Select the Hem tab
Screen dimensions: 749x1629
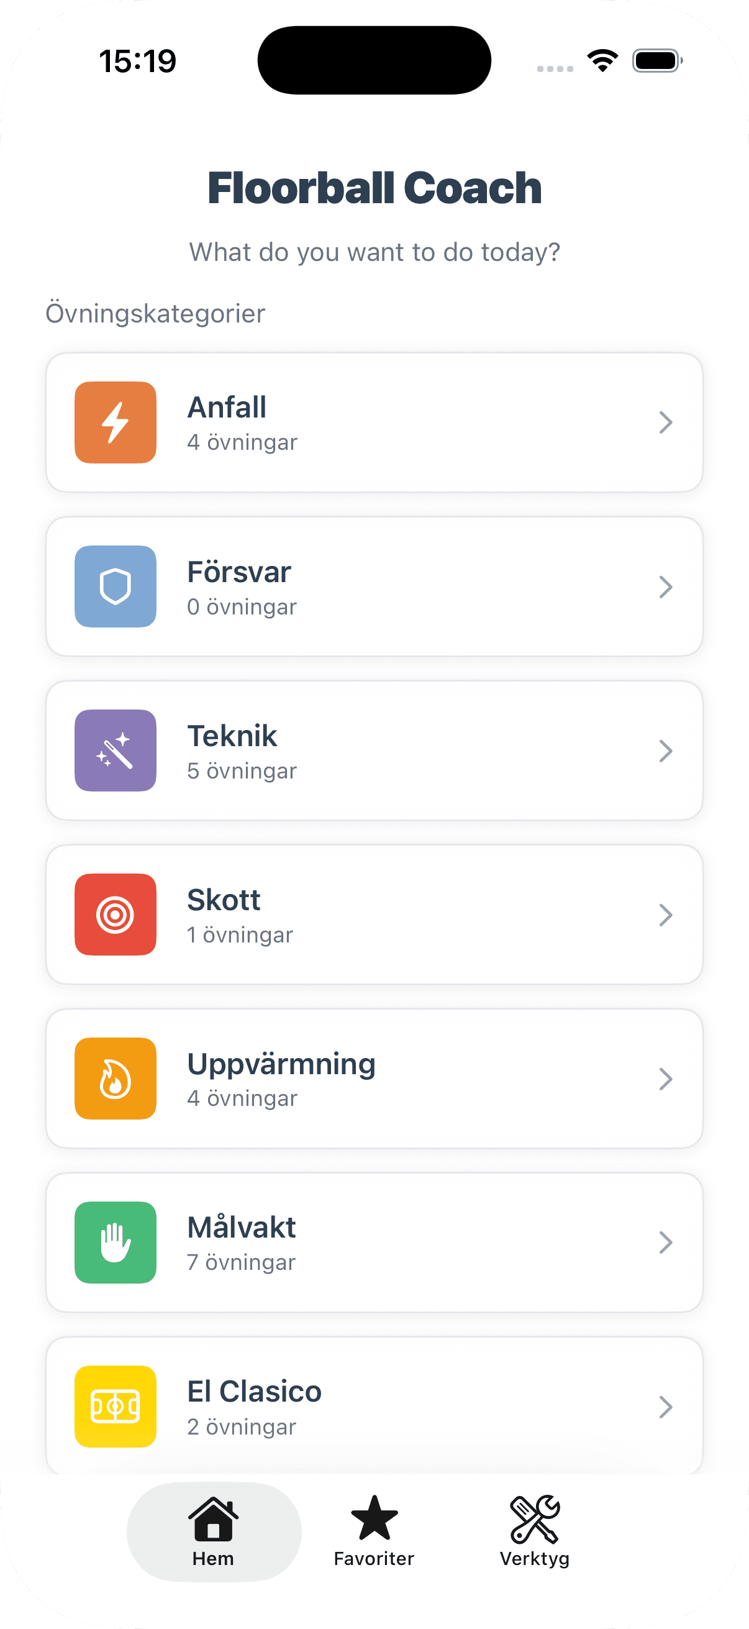coord(214,1531)
